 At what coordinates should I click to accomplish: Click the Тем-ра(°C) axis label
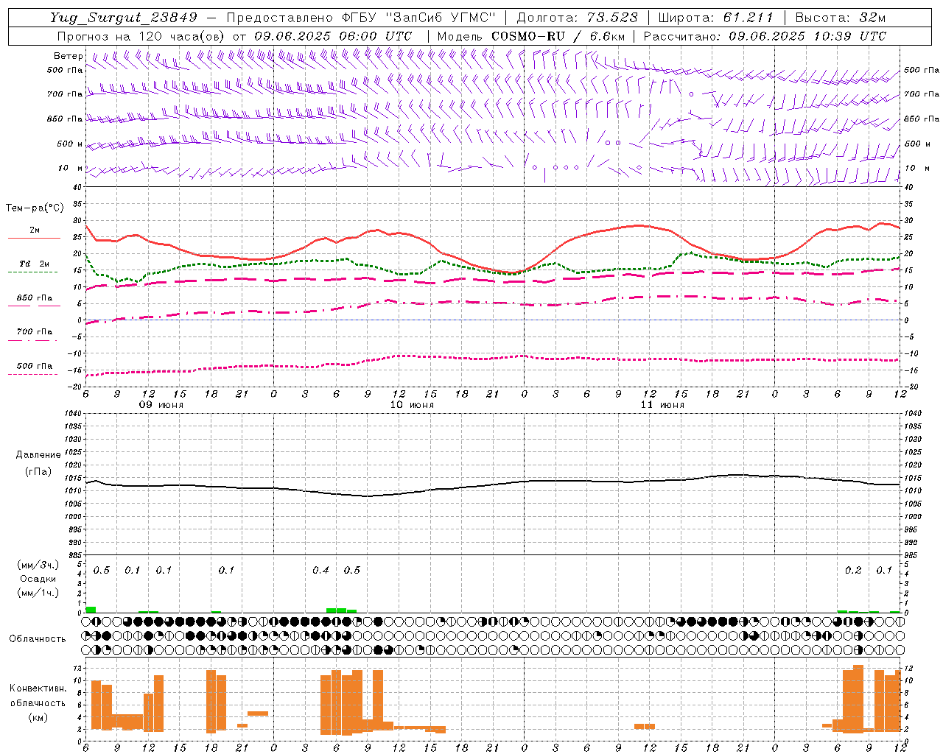click(35, 208)
